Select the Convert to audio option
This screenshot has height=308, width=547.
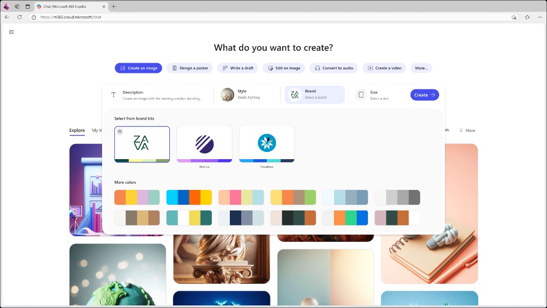click(x=334, y=68)
